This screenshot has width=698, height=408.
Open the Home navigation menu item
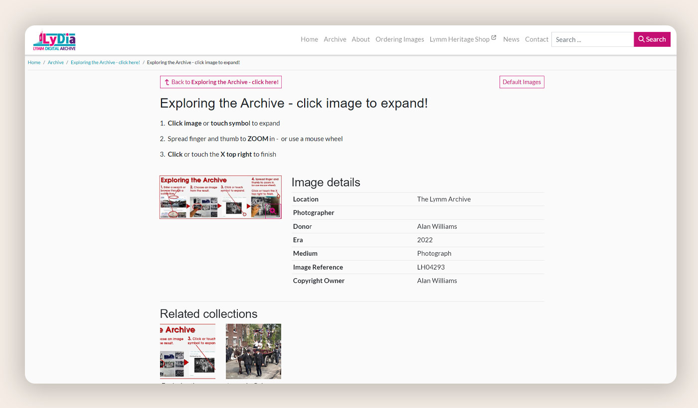pos(309,39)
